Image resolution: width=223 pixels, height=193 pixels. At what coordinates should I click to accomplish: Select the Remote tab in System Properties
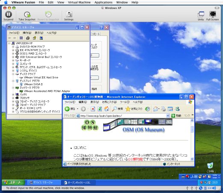[96, 34]
